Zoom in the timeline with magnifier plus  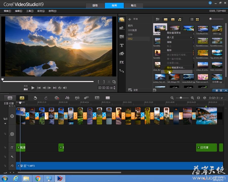point(192,98)
